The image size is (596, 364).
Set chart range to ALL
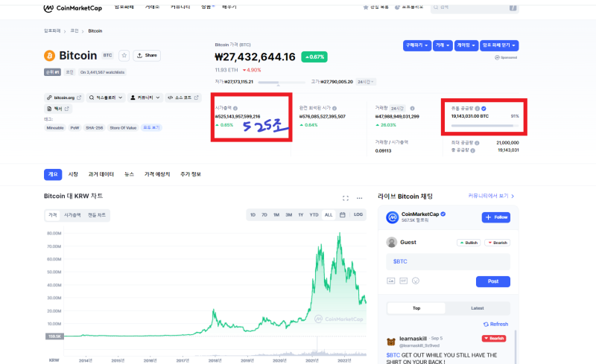tap(329, 214)
